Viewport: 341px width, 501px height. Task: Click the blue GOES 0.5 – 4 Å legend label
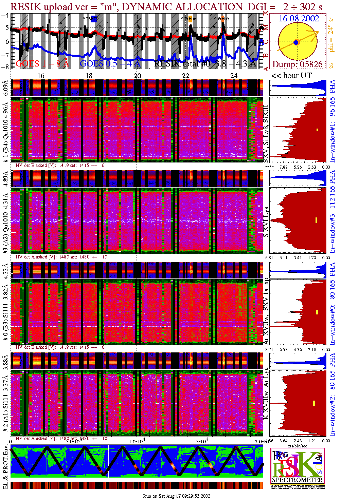click(110, 63)
